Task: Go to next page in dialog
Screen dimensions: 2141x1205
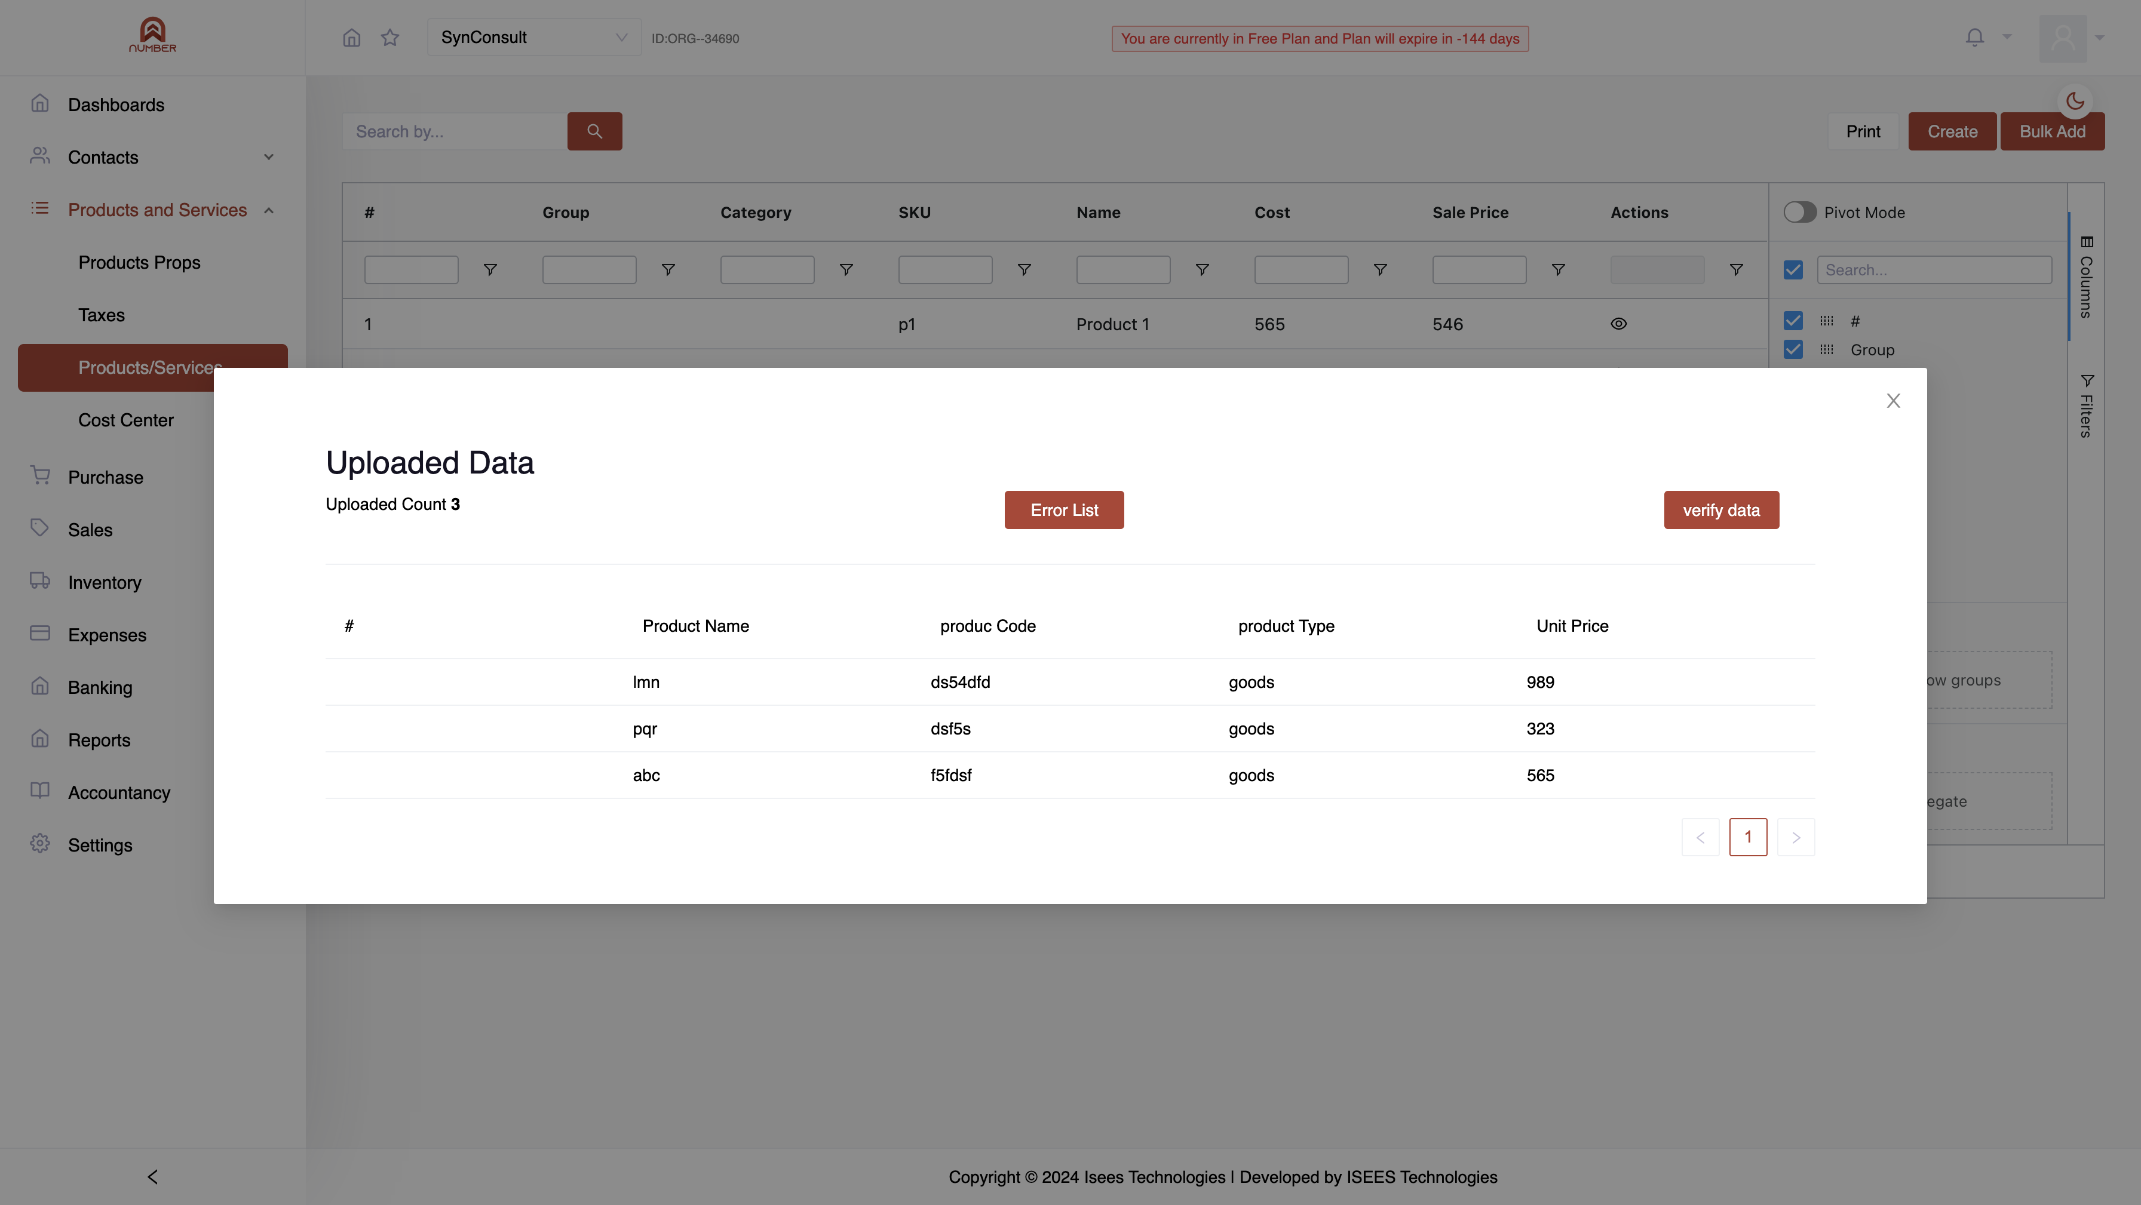Action: 1795,838
